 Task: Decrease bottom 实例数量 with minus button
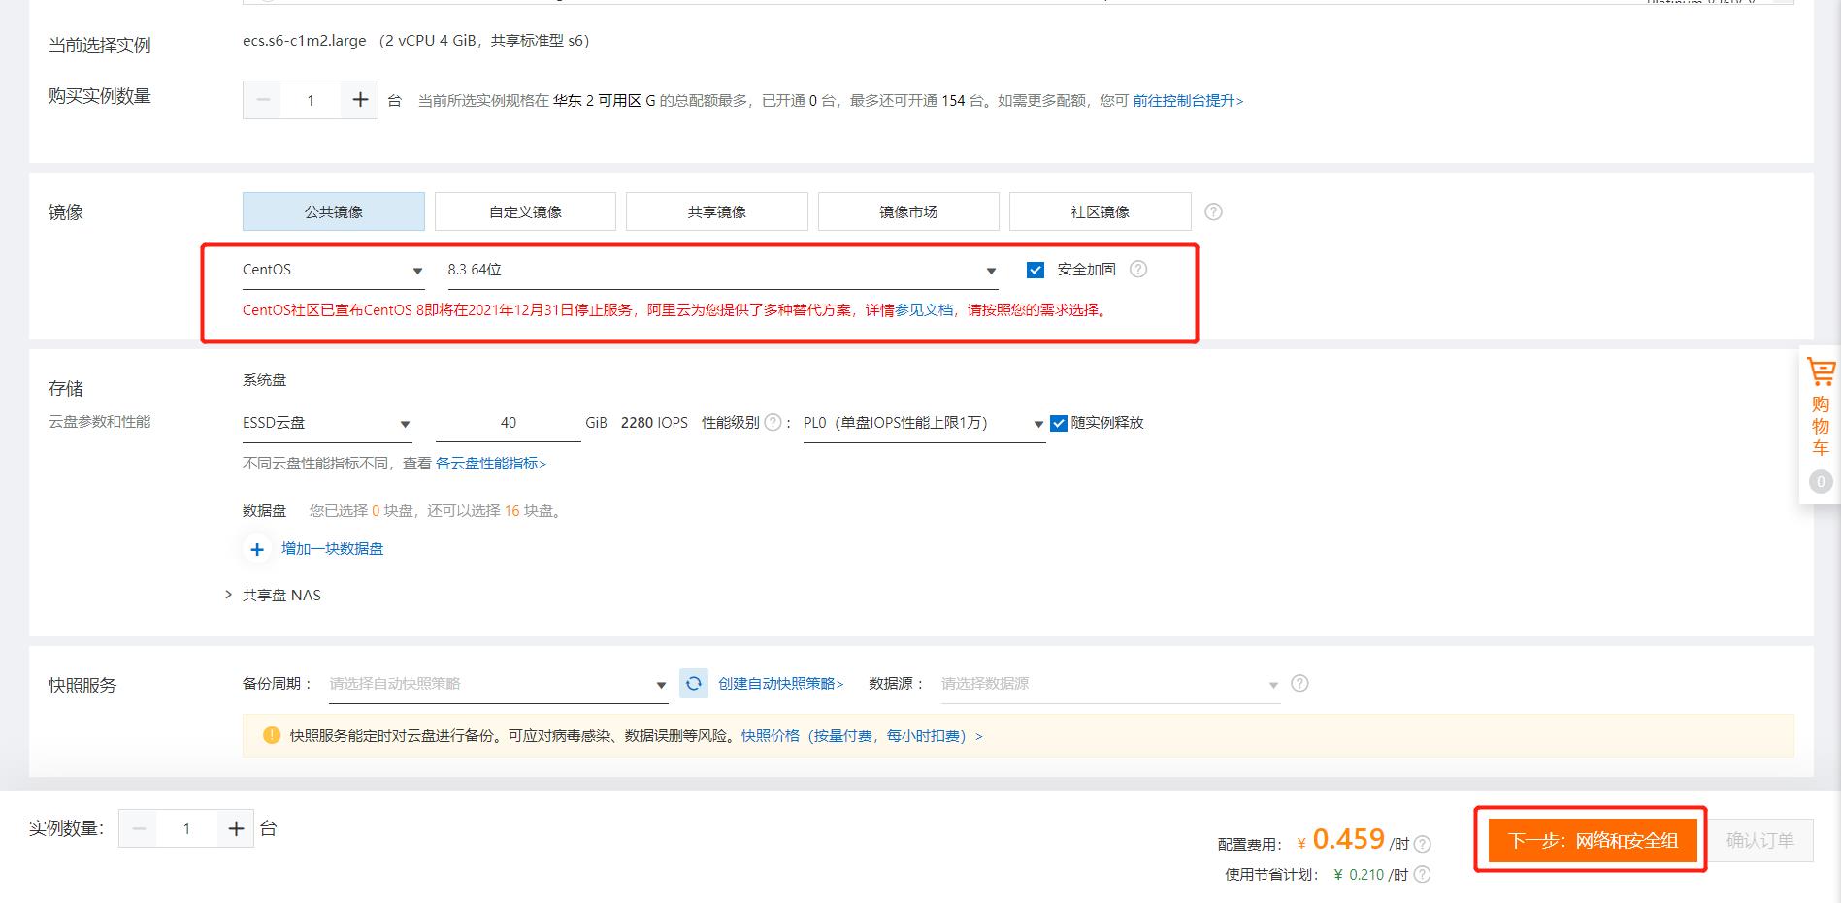coord(139,828)
